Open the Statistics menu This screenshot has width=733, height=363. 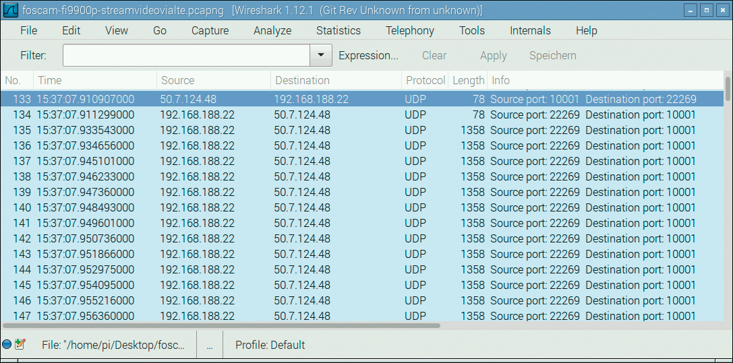pyautogui.click(x=338, y=30)
